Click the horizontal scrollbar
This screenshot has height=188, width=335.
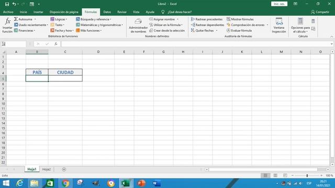(263, 169)
